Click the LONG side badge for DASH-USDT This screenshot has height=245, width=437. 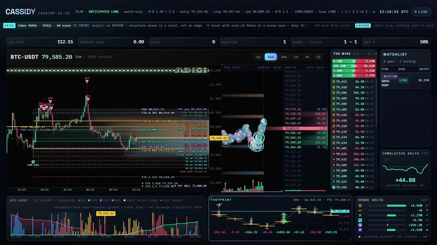(x=403, y=80)
